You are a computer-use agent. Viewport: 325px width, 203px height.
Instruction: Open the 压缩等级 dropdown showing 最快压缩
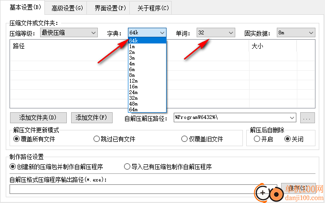(69, 33)
